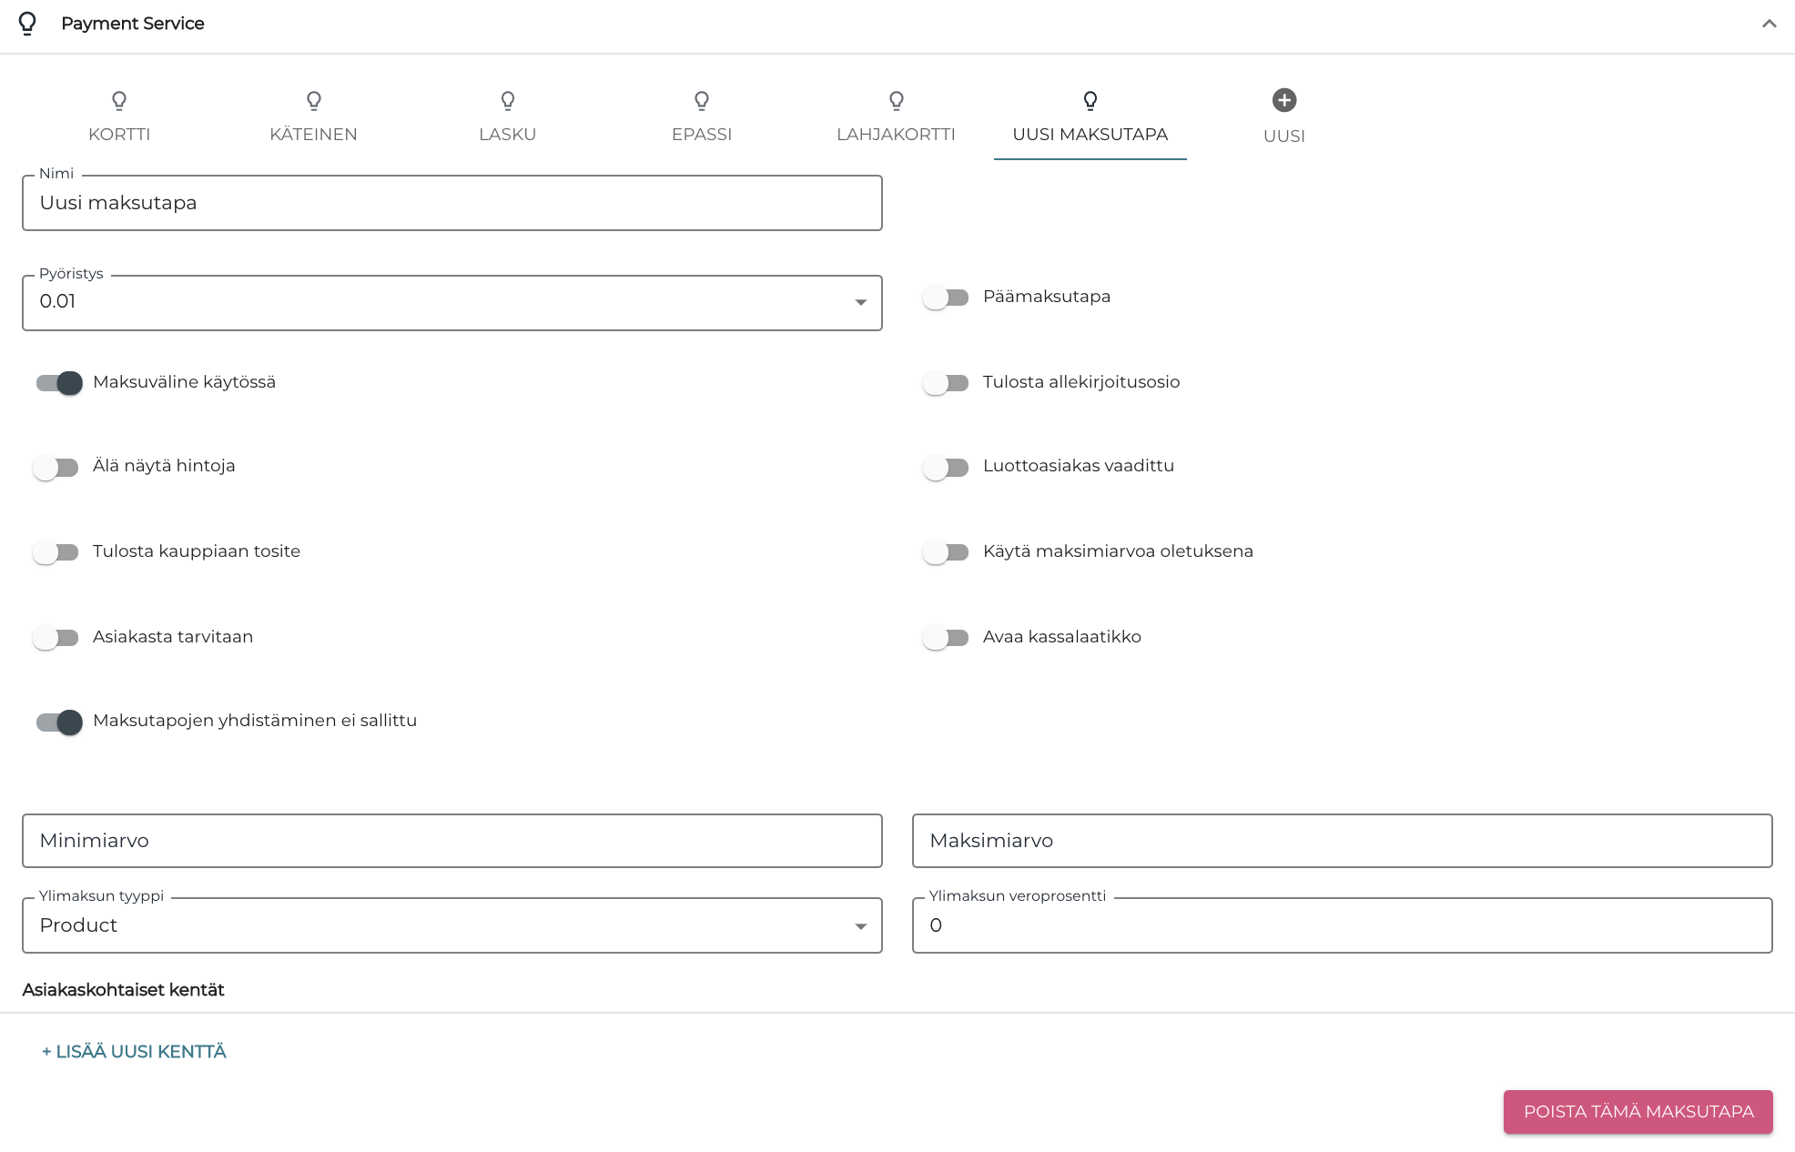Open the Ylimaksun tyyppi dropdown
Viewport: 1795px width, 1152px height.
coord(451,925)
